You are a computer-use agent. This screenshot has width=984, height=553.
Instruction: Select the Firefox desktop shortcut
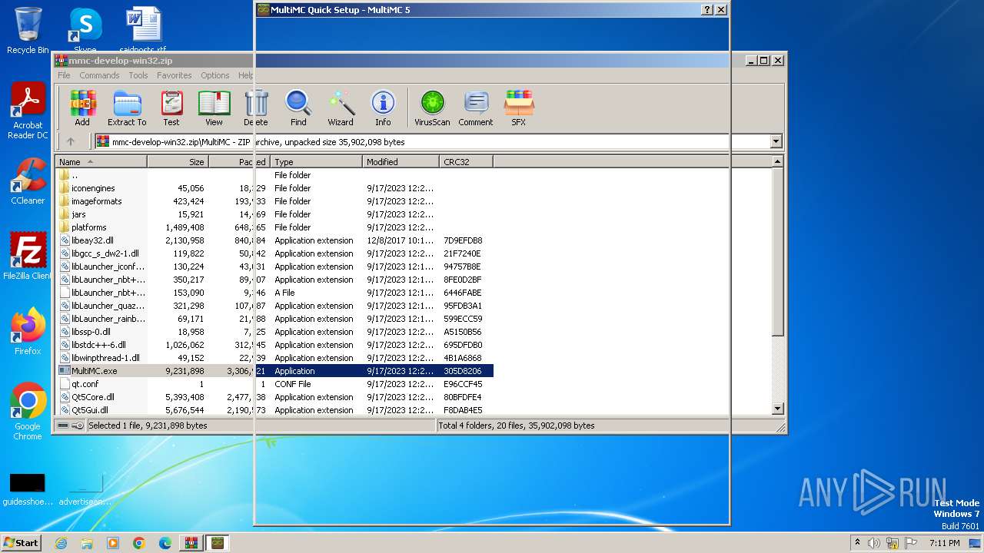pos(28,332)
